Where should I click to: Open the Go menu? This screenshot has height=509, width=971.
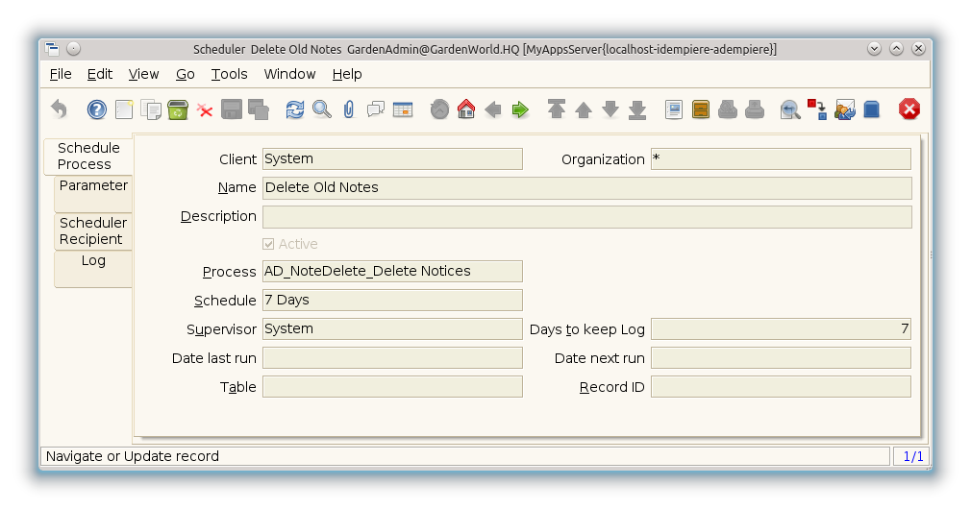point(186,74)
